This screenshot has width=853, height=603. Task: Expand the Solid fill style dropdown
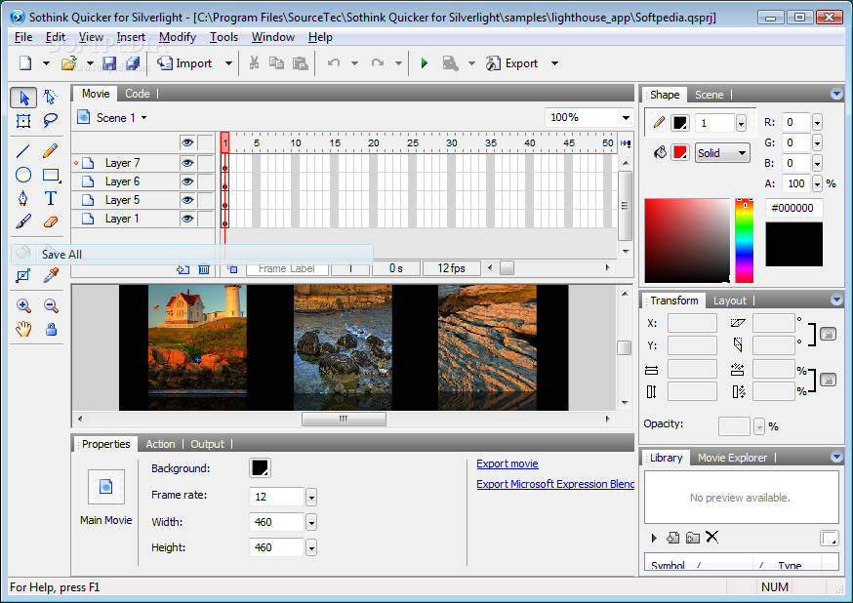pyautogui.click(x=742, y=153)
